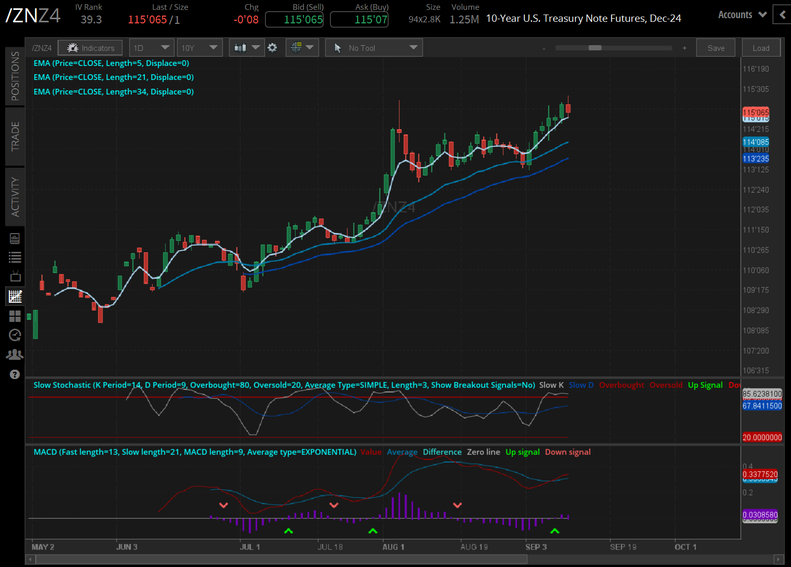
Task: Click the Indicators button
Action: pos(90,48)
